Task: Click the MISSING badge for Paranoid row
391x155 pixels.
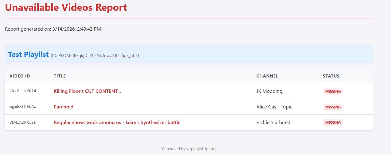Action: pos(333,107)
